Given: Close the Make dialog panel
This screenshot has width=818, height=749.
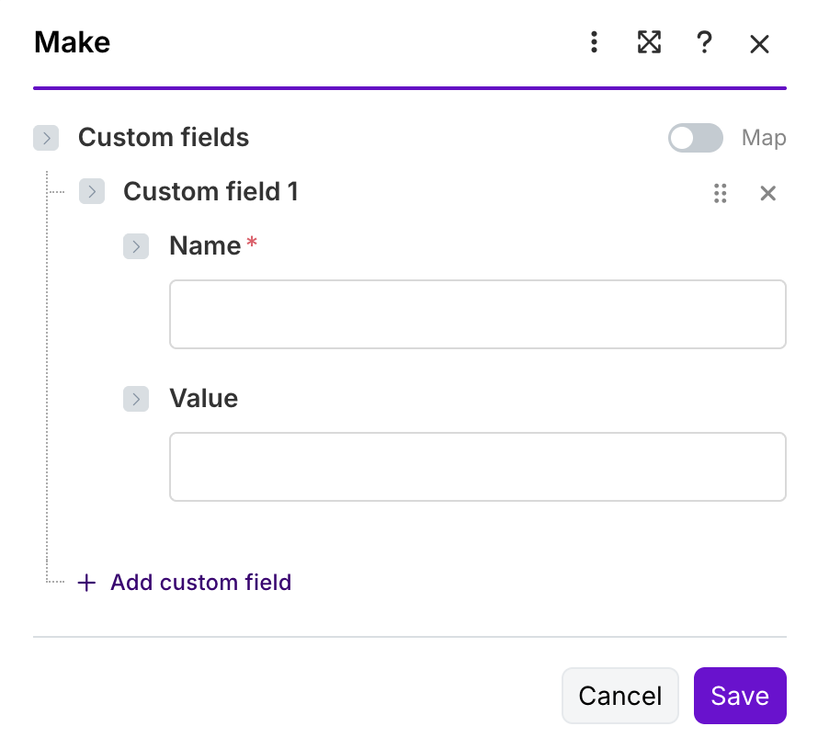Looking at the screenshot, I should pyautogui.click(x=759, y=43).
